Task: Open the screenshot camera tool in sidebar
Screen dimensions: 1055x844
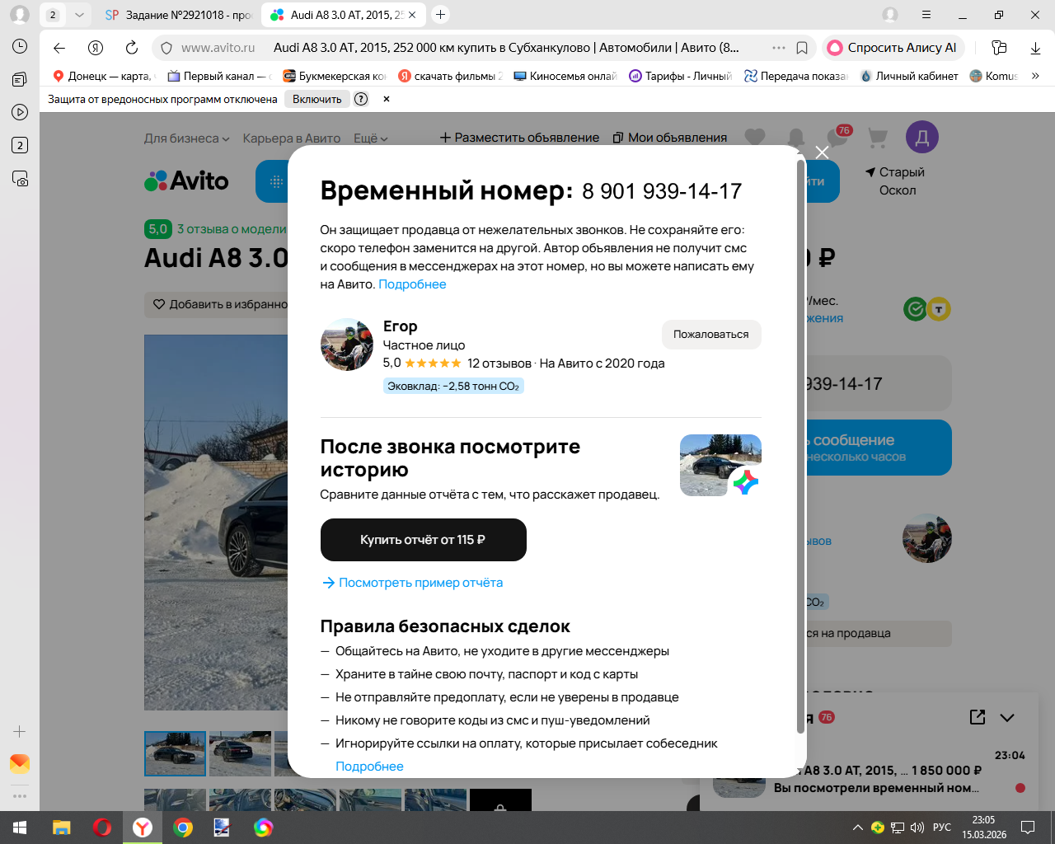Action: coord(20,178)
